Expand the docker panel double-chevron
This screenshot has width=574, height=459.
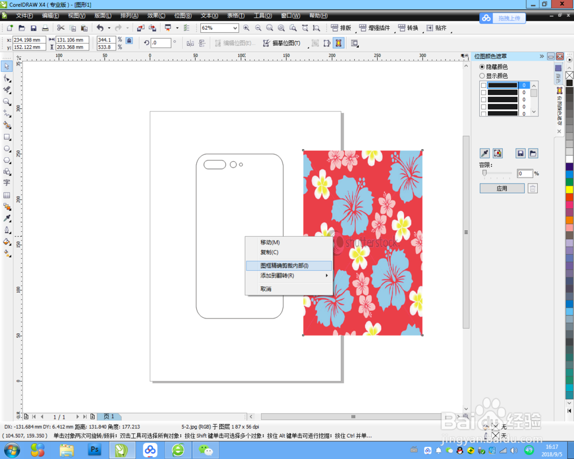[541, 56]
